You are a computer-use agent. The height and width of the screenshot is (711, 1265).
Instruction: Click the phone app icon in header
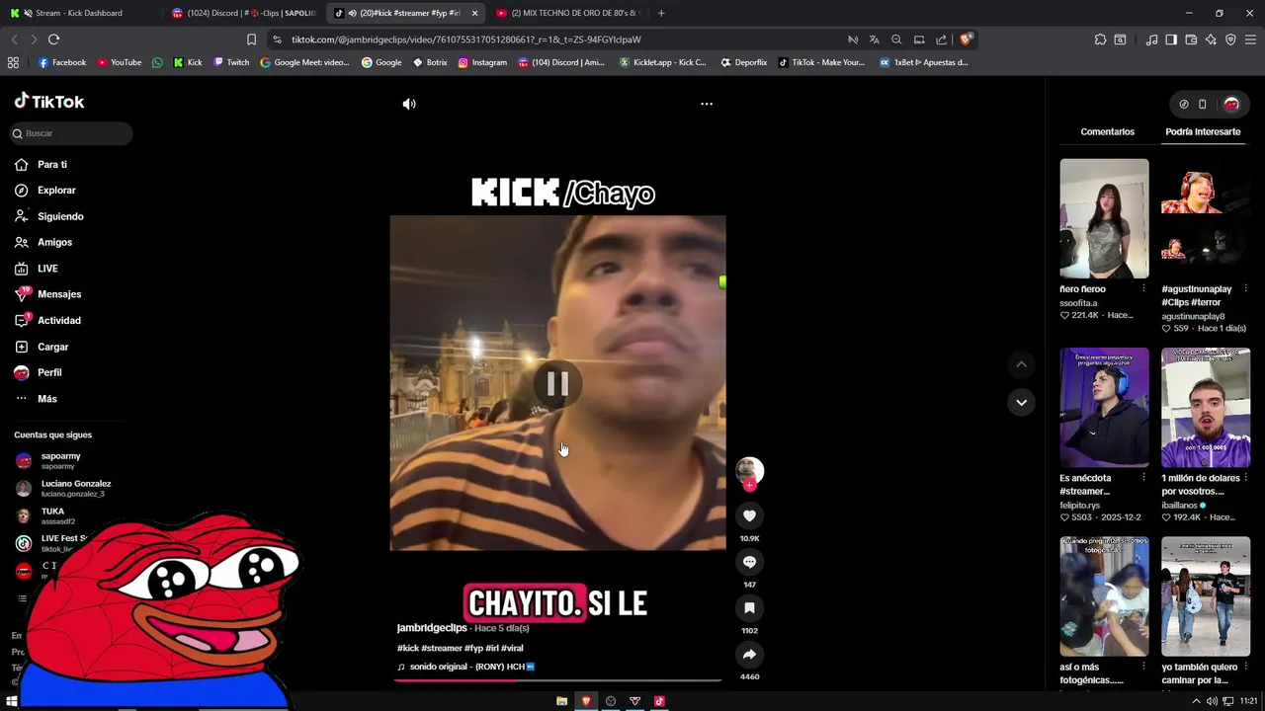[x=1203, y=104]
